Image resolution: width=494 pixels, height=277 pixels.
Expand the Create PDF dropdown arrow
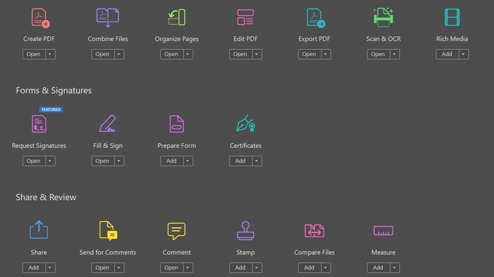pos(50,54)
